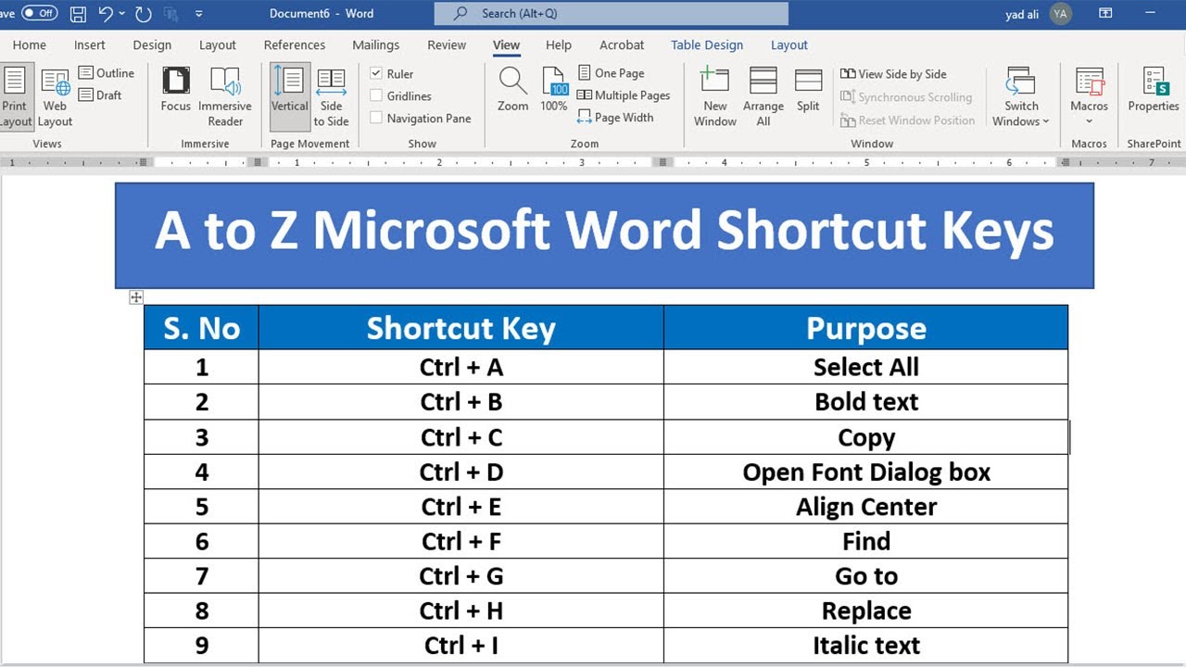Open Immersive Reader

point(225,98)
